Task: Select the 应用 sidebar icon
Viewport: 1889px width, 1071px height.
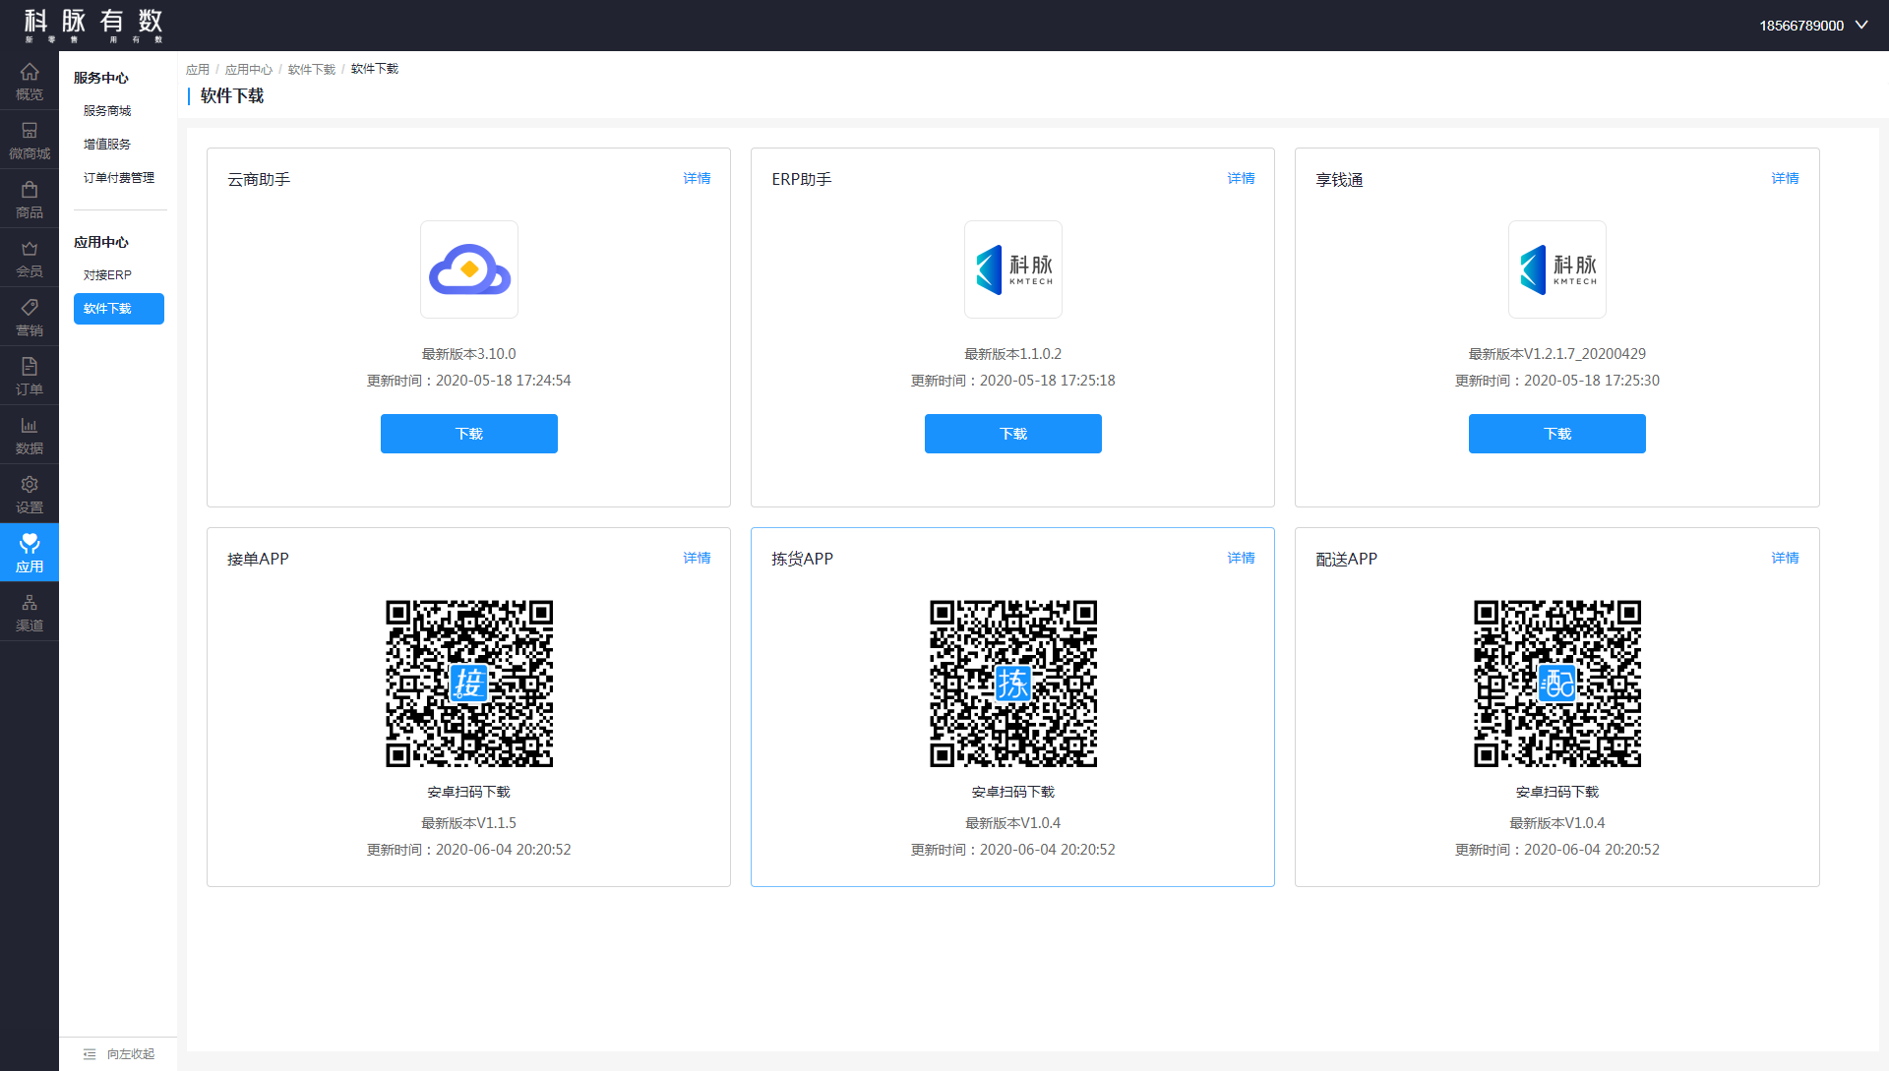Action: click(30, 553)
